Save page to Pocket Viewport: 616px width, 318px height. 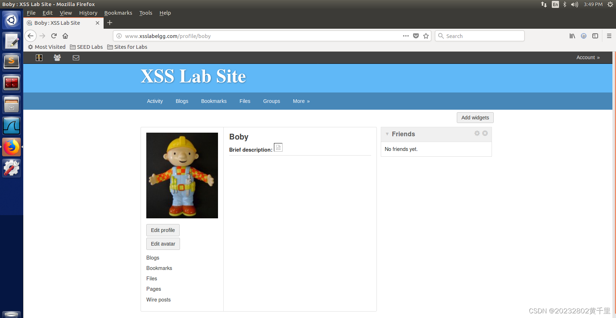tap(416, 36)
